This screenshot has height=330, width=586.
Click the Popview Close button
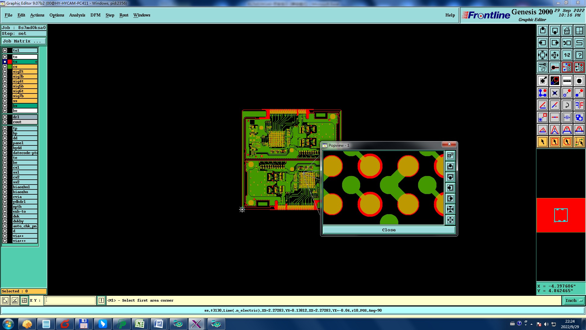point(389,230)
